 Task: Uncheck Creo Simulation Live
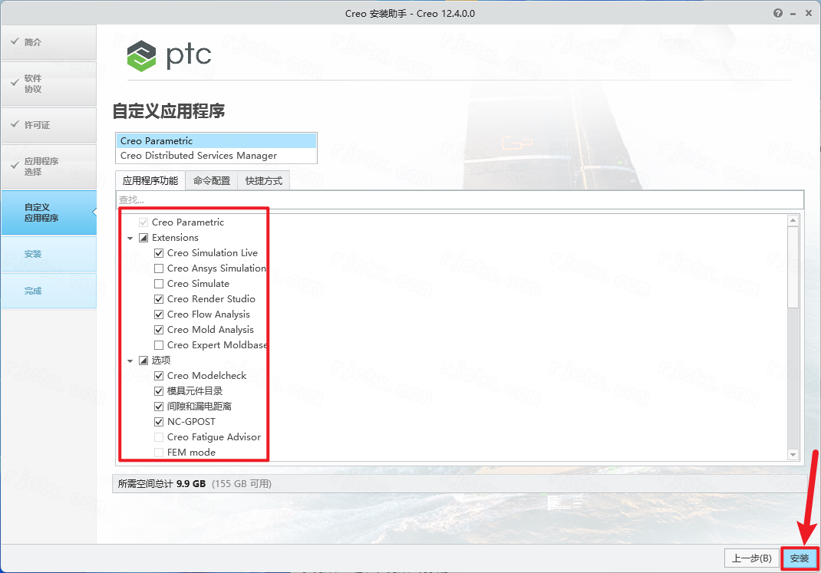(x=159, y=253)
